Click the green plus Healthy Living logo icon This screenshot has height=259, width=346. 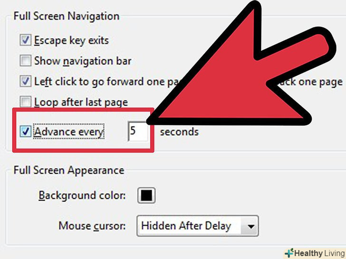(289, 253)
